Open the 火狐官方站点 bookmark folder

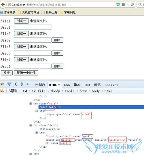tap(28, 12)
